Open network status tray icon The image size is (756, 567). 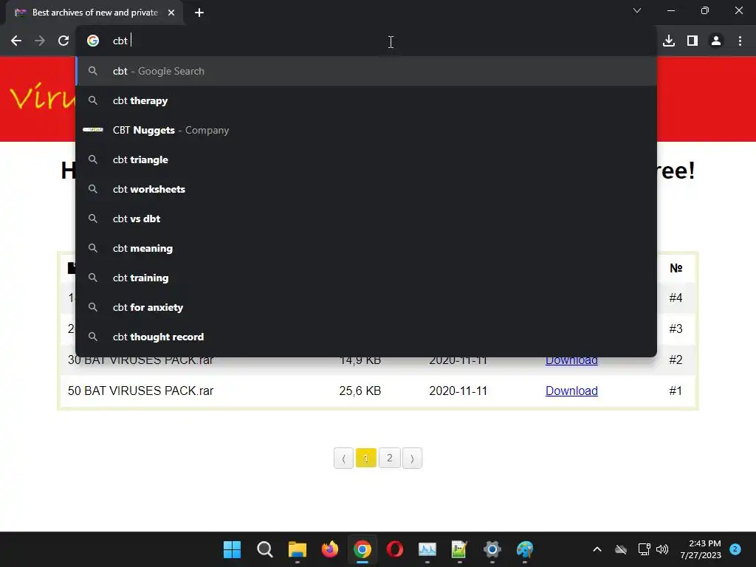[x=644, y=549]
